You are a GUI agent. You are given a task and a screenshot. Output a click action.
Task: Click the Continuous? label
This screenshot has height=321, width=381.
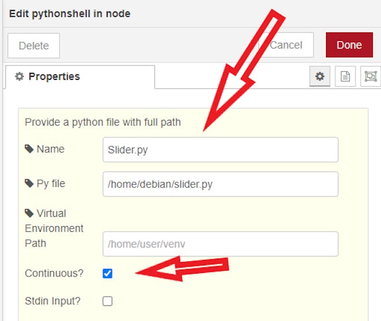[54, 274]
